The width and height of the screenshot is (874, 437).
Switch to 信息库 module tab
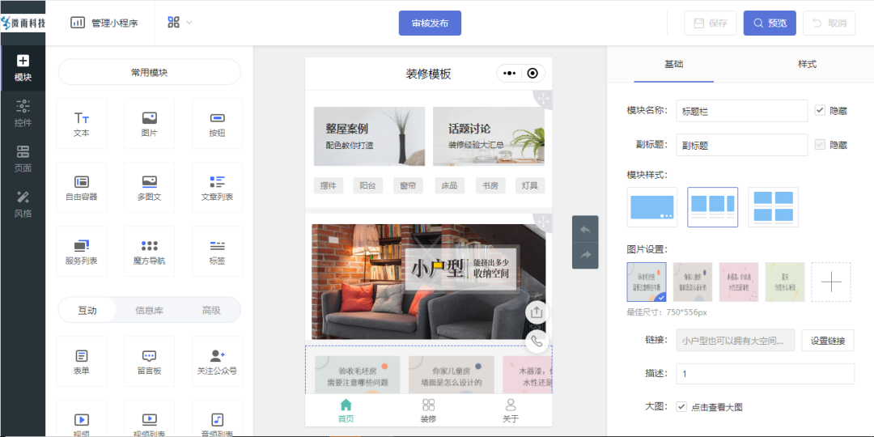pos(149,310)
